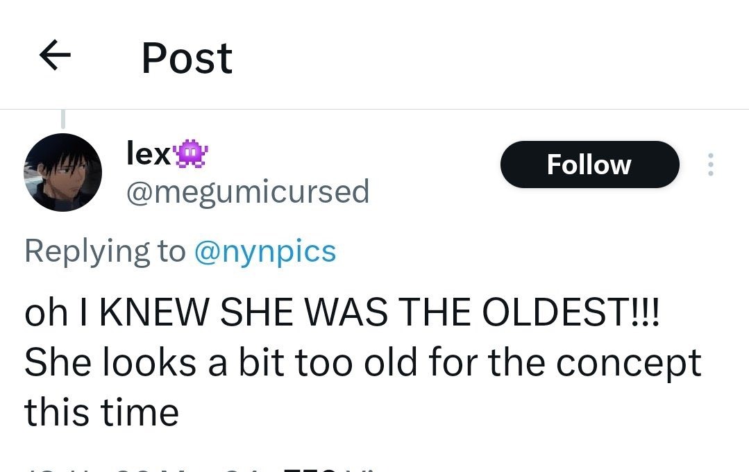Viewport: 749px width, 472px height.
Task: Tap the @megumicursed handle
Action: pos(247,192)
